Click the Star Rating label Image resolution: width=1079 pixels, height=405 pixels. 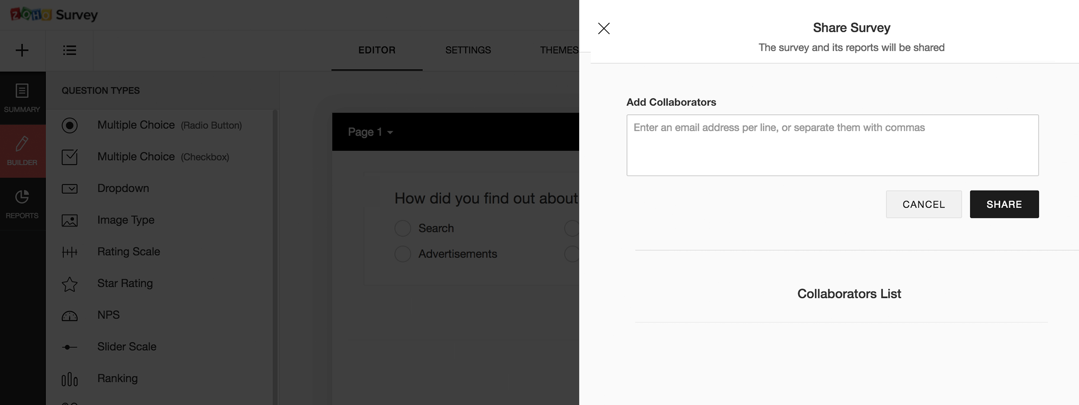(x=125, y=283)
